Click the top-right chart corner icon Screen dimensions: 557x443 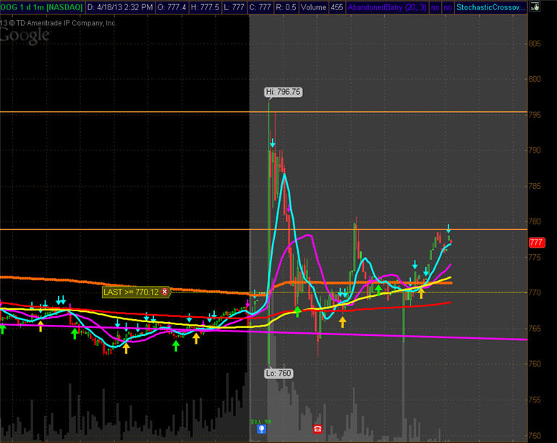point(534,7)
